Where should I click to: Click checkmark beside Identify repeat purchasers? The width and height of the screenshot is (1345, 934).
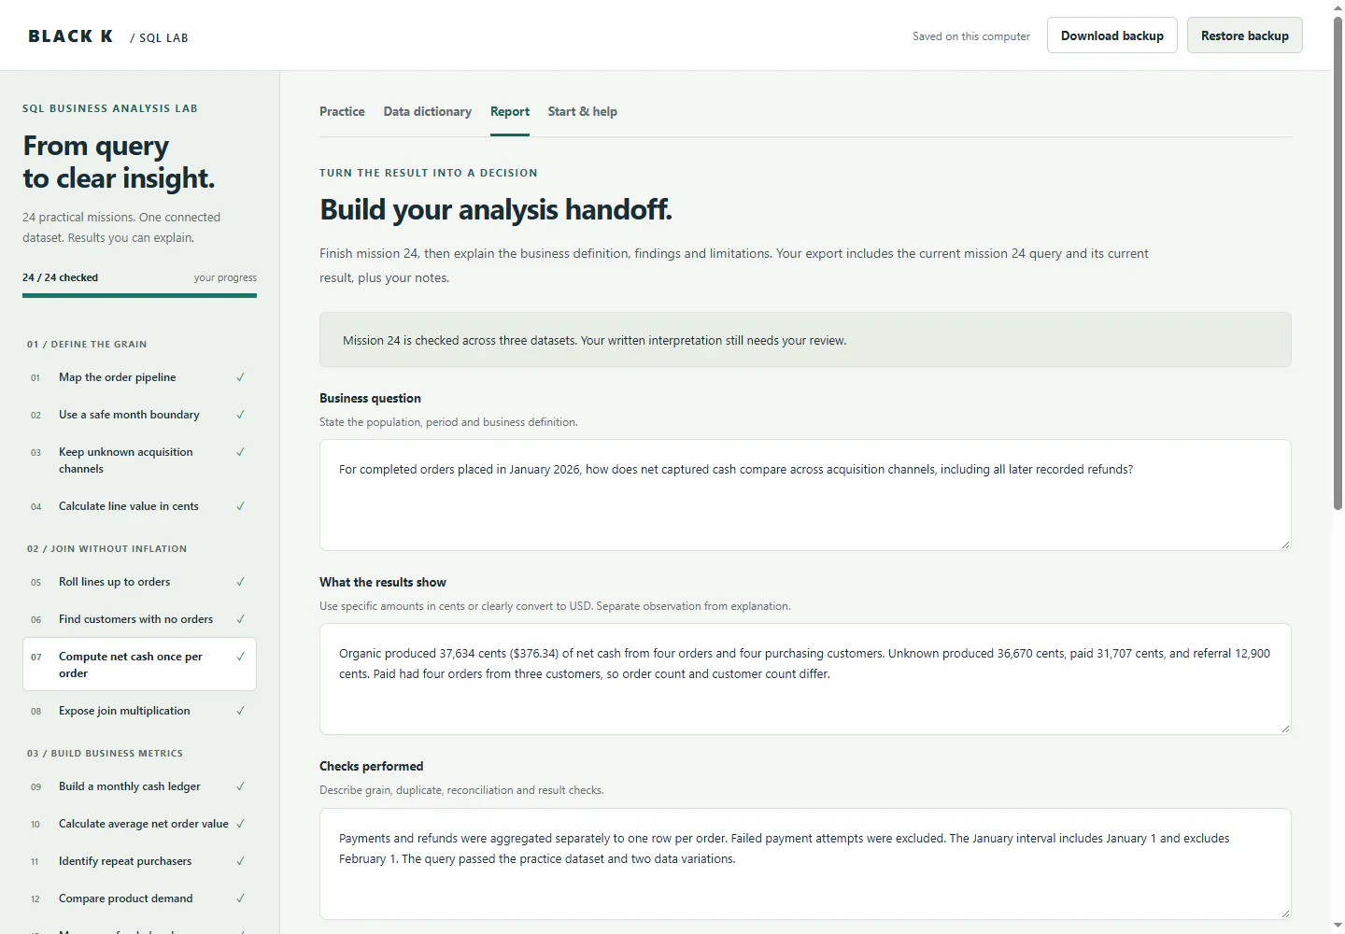(x=241, y=861)
